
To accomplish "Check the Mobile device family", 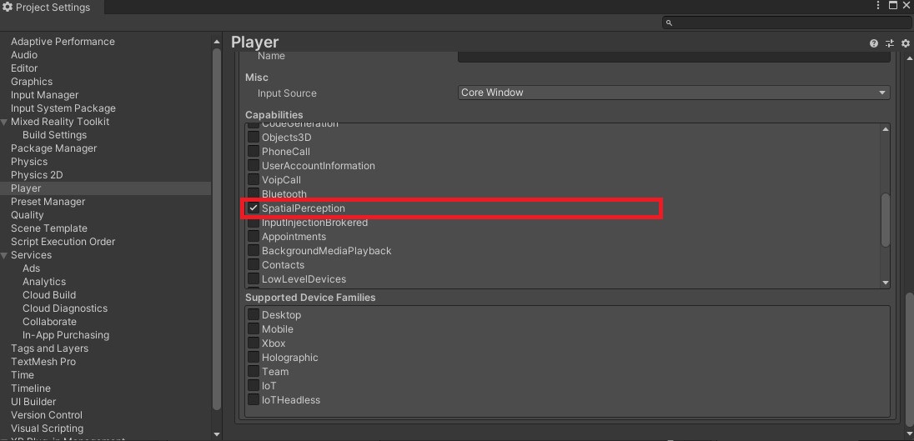I will pos(254,328).
